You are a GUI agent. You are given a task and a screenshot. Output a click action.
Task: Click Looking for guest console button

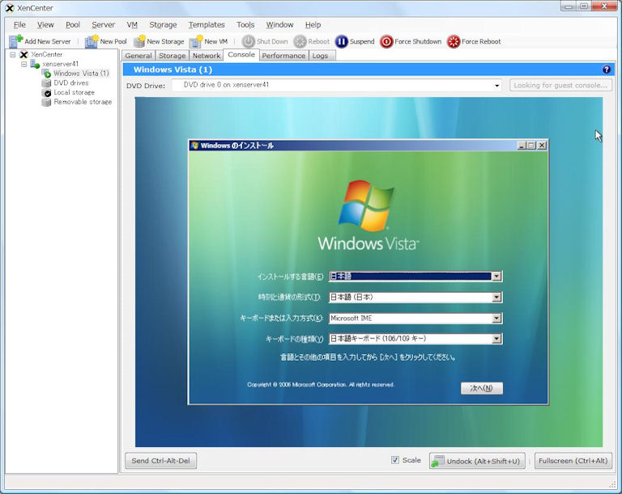click(560, 85)
